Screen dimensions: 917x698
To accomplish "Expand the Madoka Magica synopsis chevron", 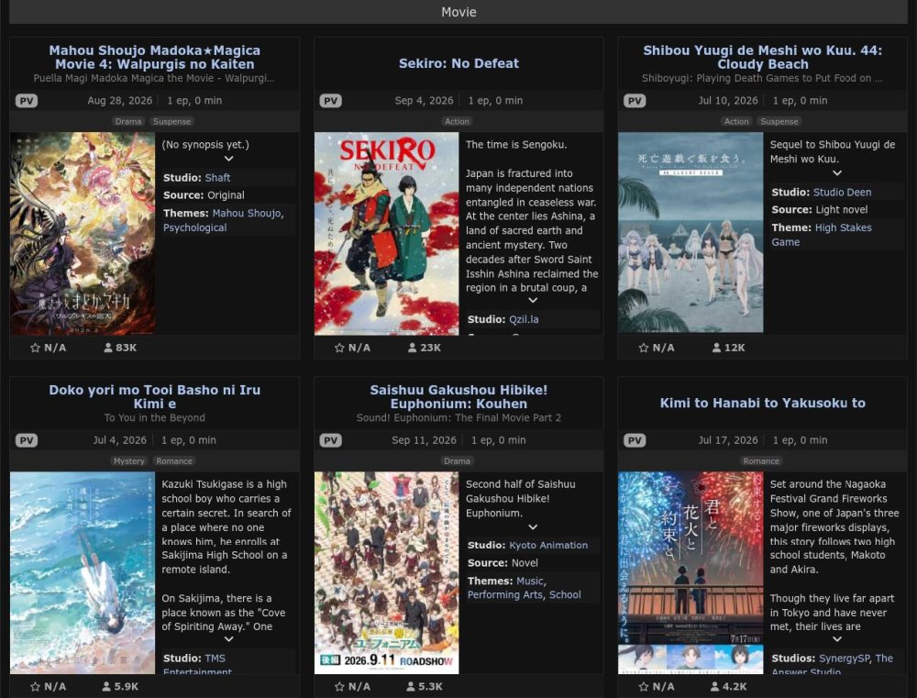I will [228, 159].
